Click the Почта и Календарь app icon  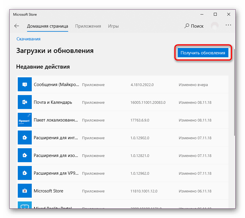click(x=25, y=102)
